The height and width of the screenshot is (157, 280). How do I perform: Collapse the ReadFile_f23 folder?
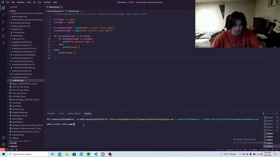[x=17, y=29]
